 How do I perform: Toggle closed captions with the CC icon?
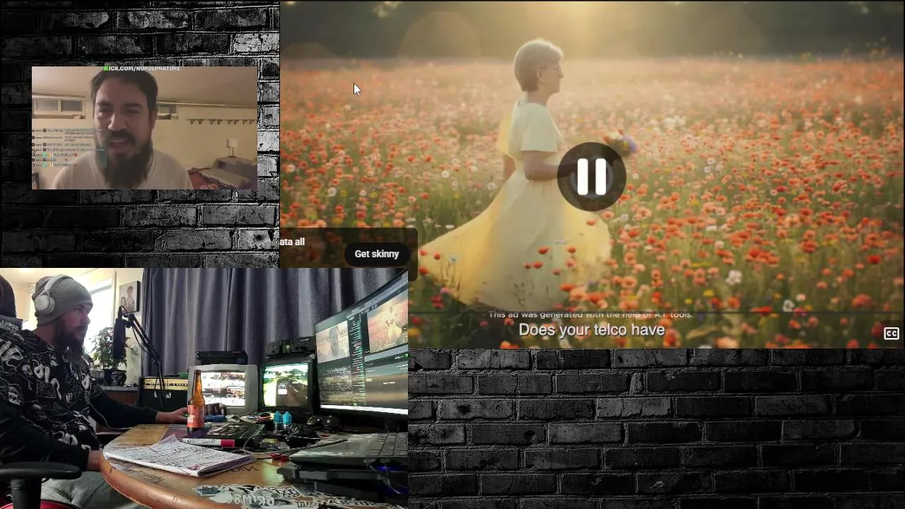[x=891, y=334]
